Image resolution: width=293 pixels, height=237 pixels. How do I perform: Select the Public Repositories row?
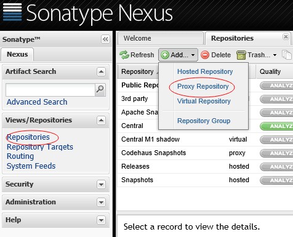pyautogui.click(x=205, y=85)
